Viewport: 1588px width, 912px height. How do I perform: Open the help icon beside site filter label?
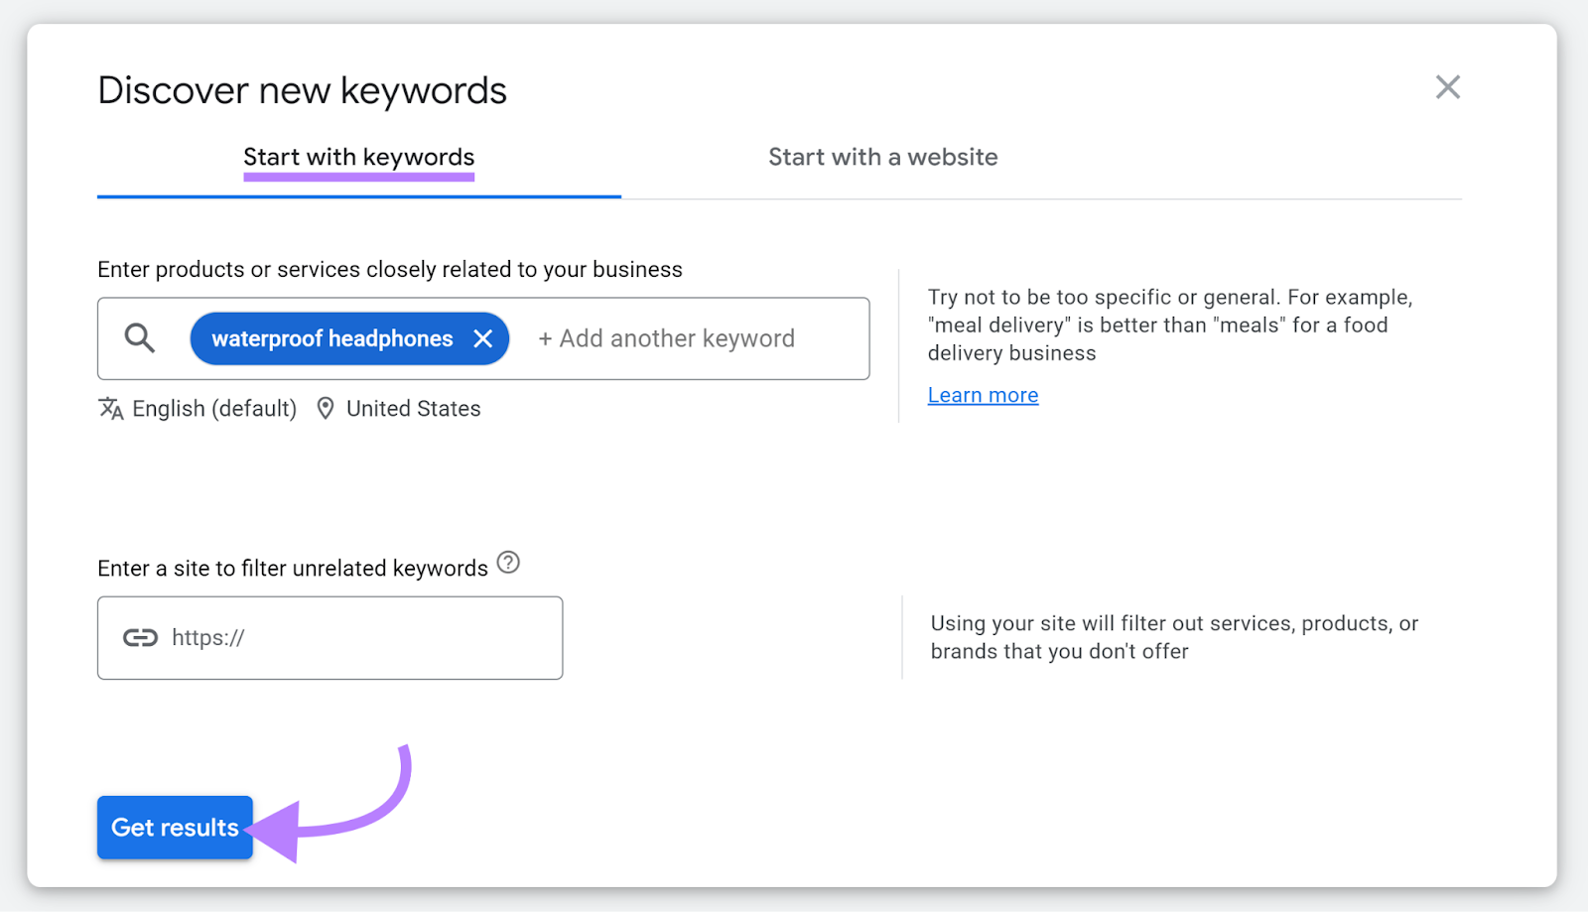(508, 563)
